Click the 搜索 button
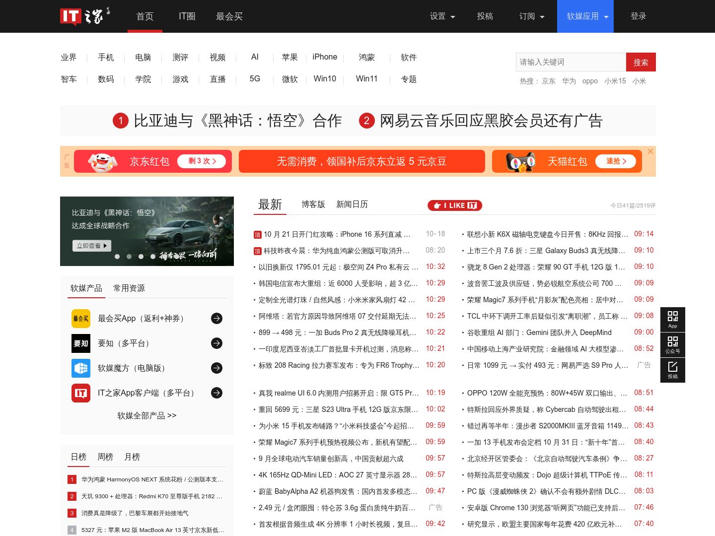 pos(641,62)
